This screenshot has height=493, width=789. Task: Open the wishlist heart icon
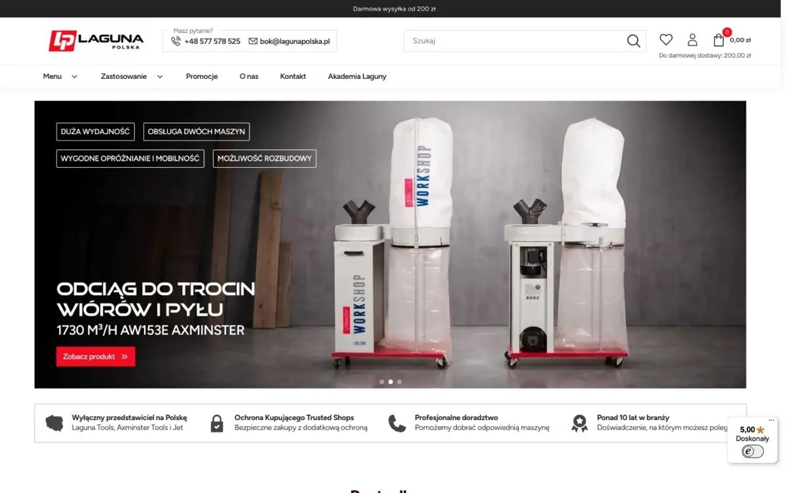[666, 39]
